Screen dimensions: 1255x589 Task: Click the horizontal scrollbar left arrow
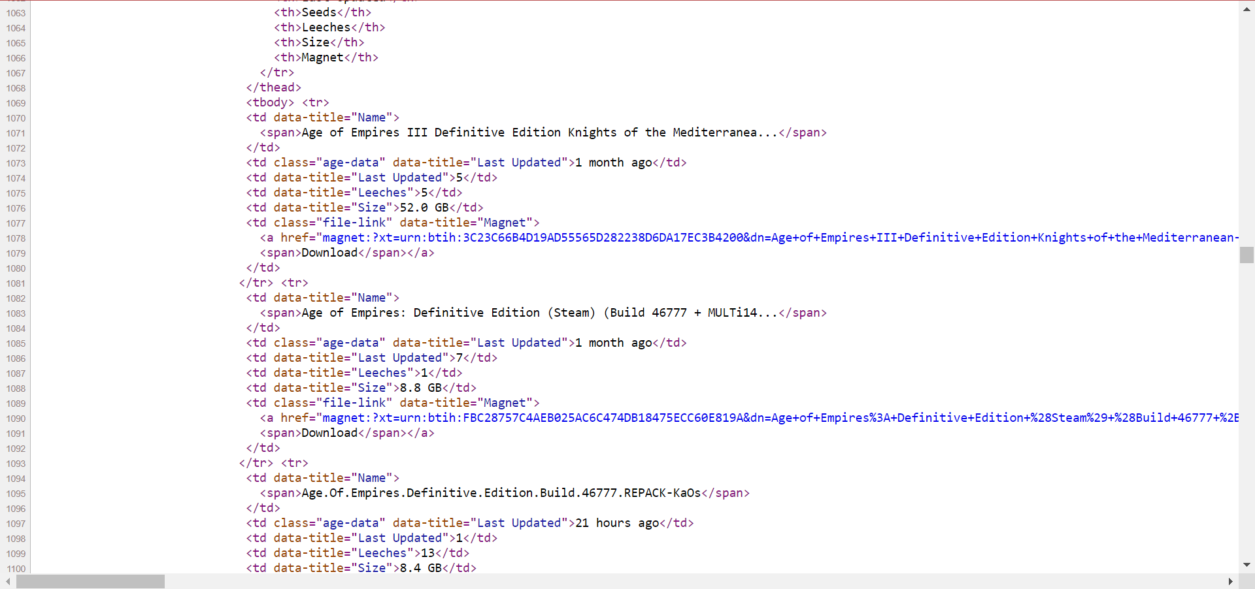pos(8,581)
